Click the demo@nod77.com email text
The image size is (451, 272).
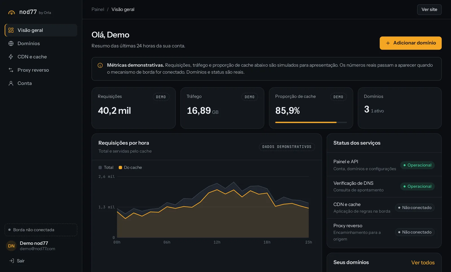(x=37, y=249)
